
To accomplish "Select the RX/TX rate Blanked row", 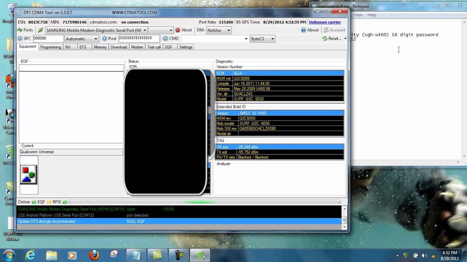I will [279, 157].
